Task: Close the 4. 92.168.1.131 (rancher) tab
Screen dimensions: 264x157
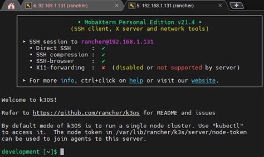Action: pos(117,6)
